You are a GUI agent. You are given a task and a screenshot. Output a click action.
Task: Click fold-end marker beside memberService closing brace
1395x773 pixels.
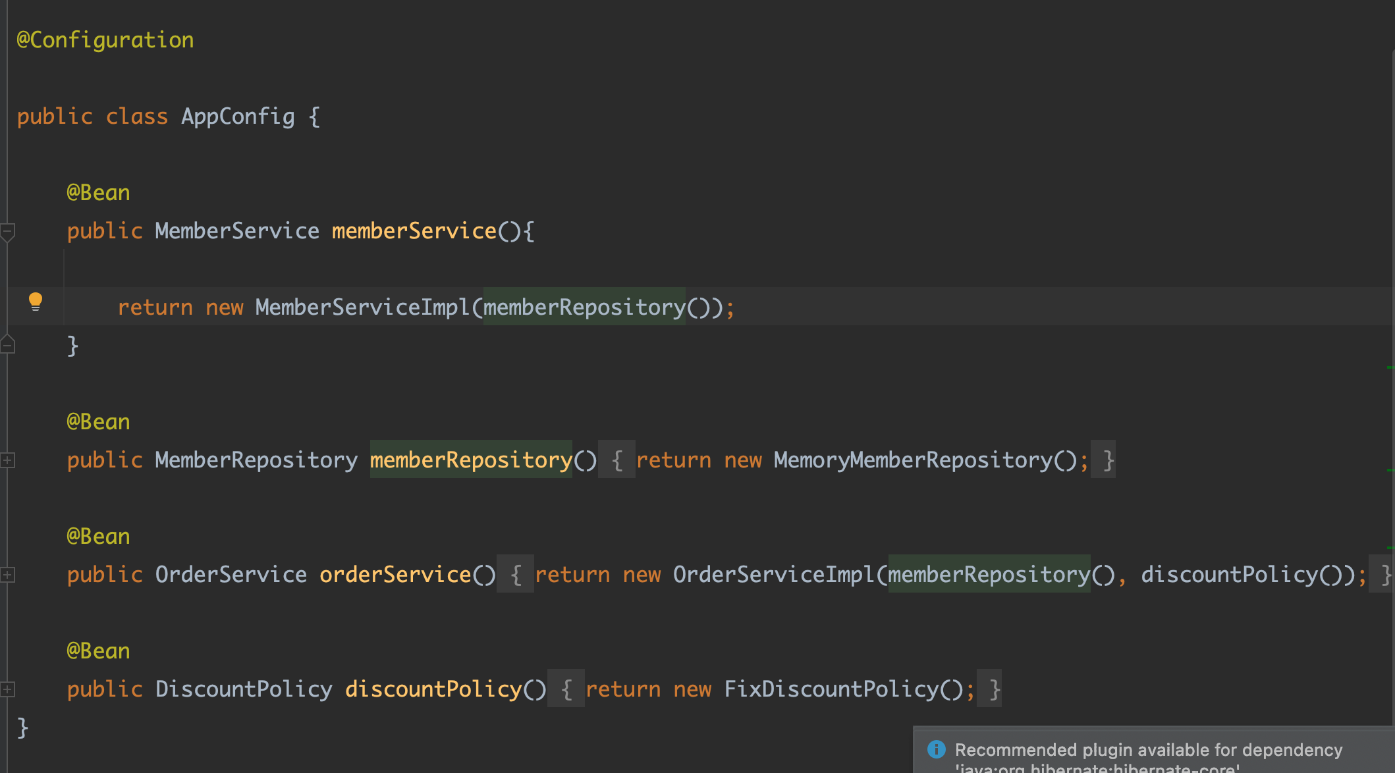[7, 344]
